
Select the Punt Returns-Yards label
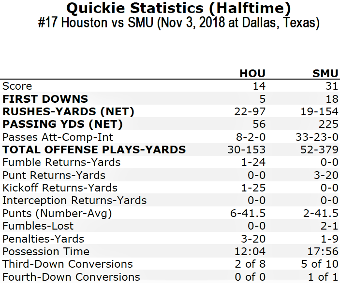54,175
